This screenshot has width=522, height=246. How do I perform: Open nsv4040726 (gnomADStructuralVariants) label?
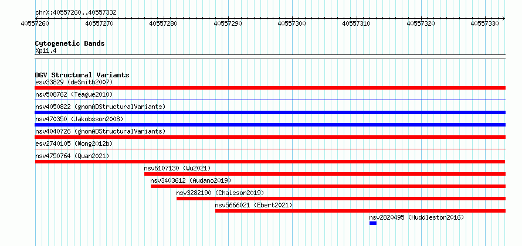point(100,131)
